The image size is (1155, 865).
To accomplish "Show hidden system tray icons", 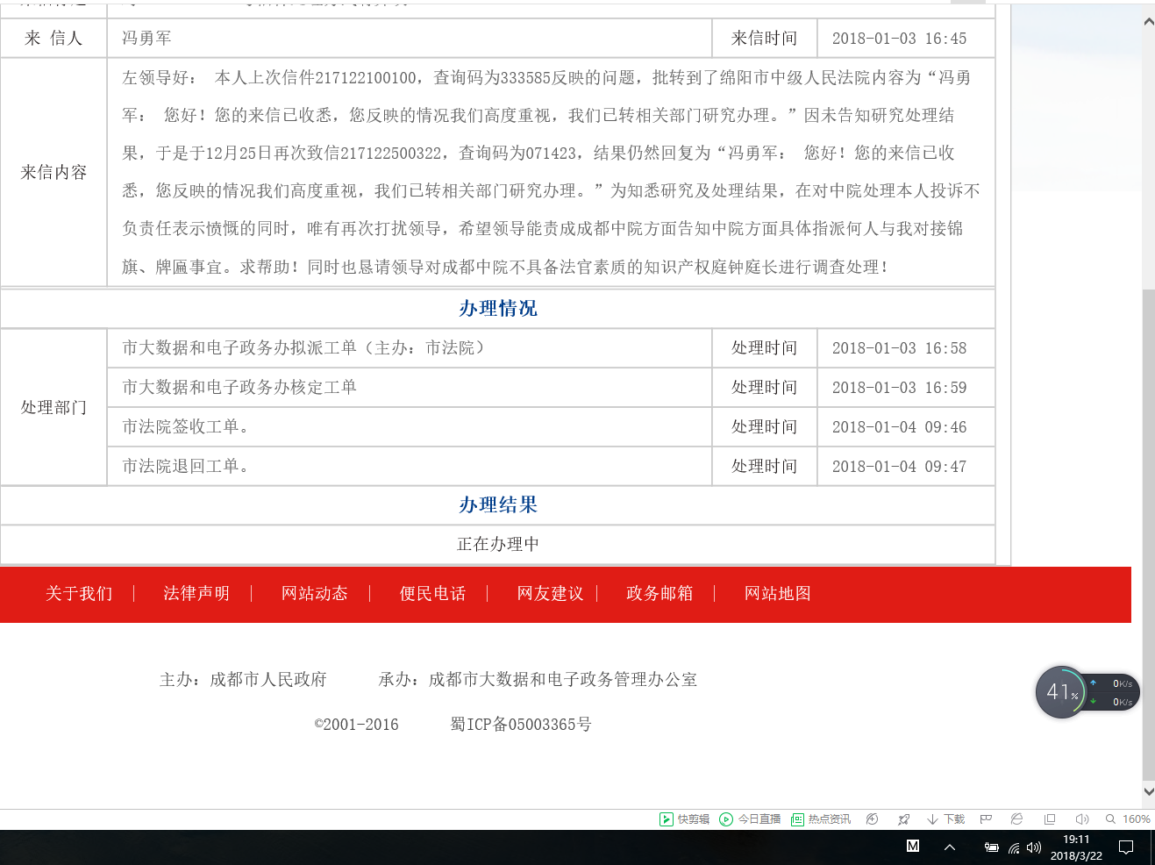I will click(x=950, y=847).
